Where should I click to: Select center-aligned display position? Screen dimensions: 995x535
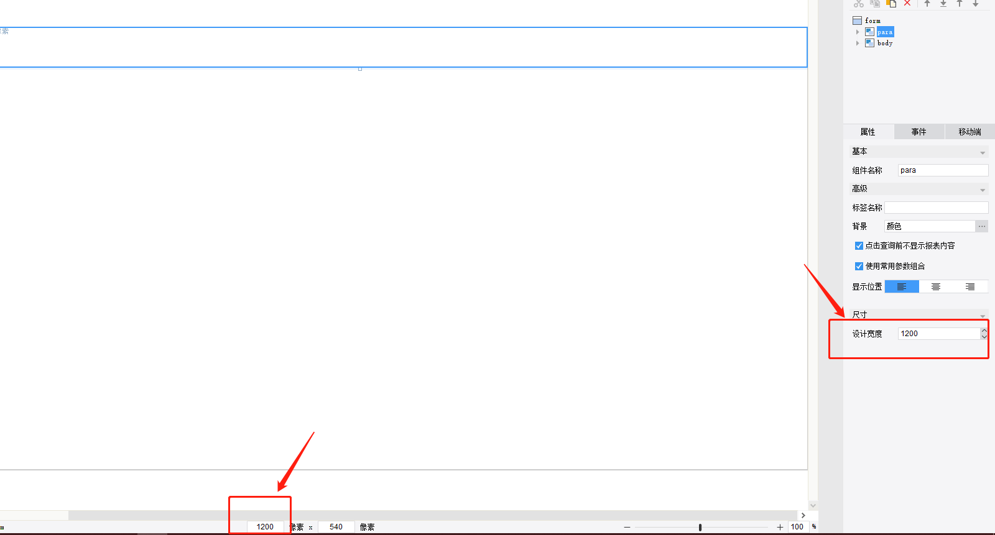[x=936, y=286]
